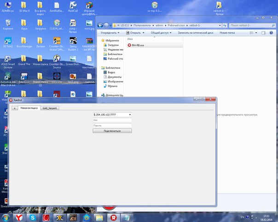The image size is (278, 222).
Task: Open the rakbot-1 shortcut folder on desktop
Action: [220, 8]
